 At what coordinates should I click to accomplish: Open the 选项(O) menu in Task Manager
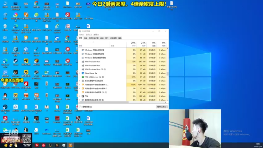(x=88, y=35)
